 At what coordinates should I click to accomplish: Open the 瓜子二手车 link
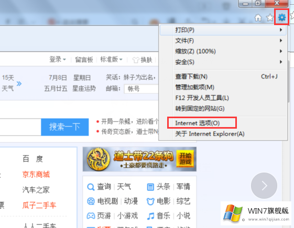39,205
